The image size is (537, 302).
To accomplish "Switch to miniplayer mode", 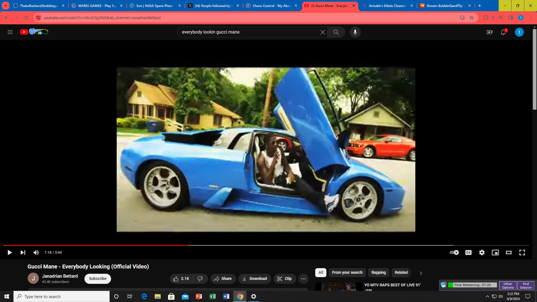I will click(x=495, y=253).
